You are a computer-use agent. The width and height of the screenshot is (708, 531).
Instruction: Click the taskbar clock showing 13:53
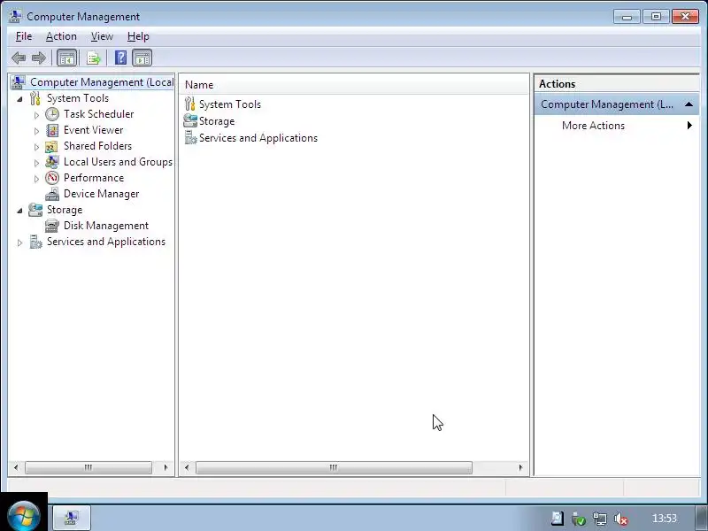[665, 519]
